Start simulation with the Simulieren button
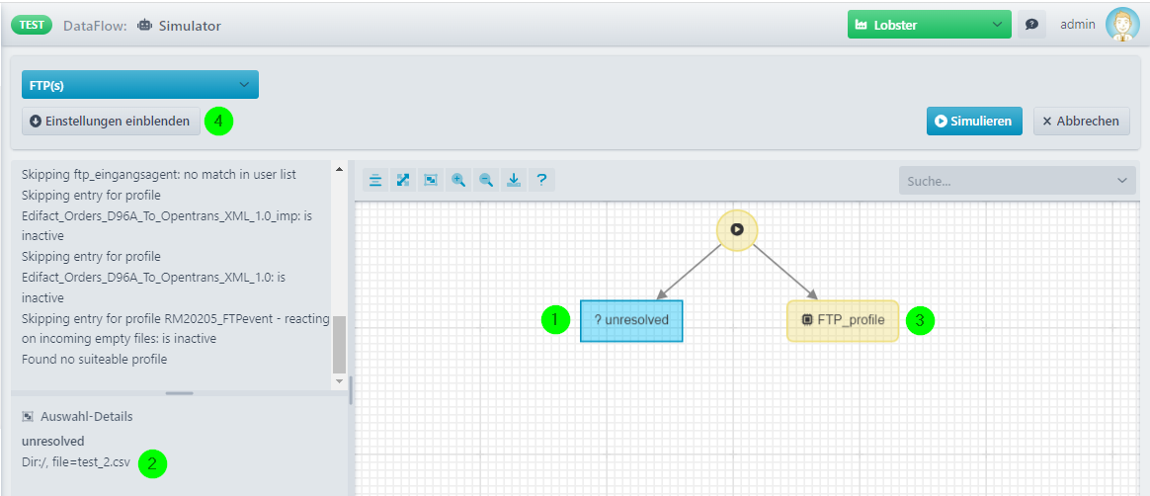The width and height of the screenshot is (1150, 496). tap(974, 122)
